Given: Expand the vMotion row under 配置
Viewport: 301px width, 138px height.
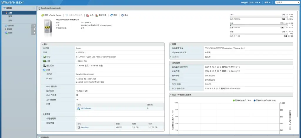Looking at the screenshot, I should coord(171,57).
